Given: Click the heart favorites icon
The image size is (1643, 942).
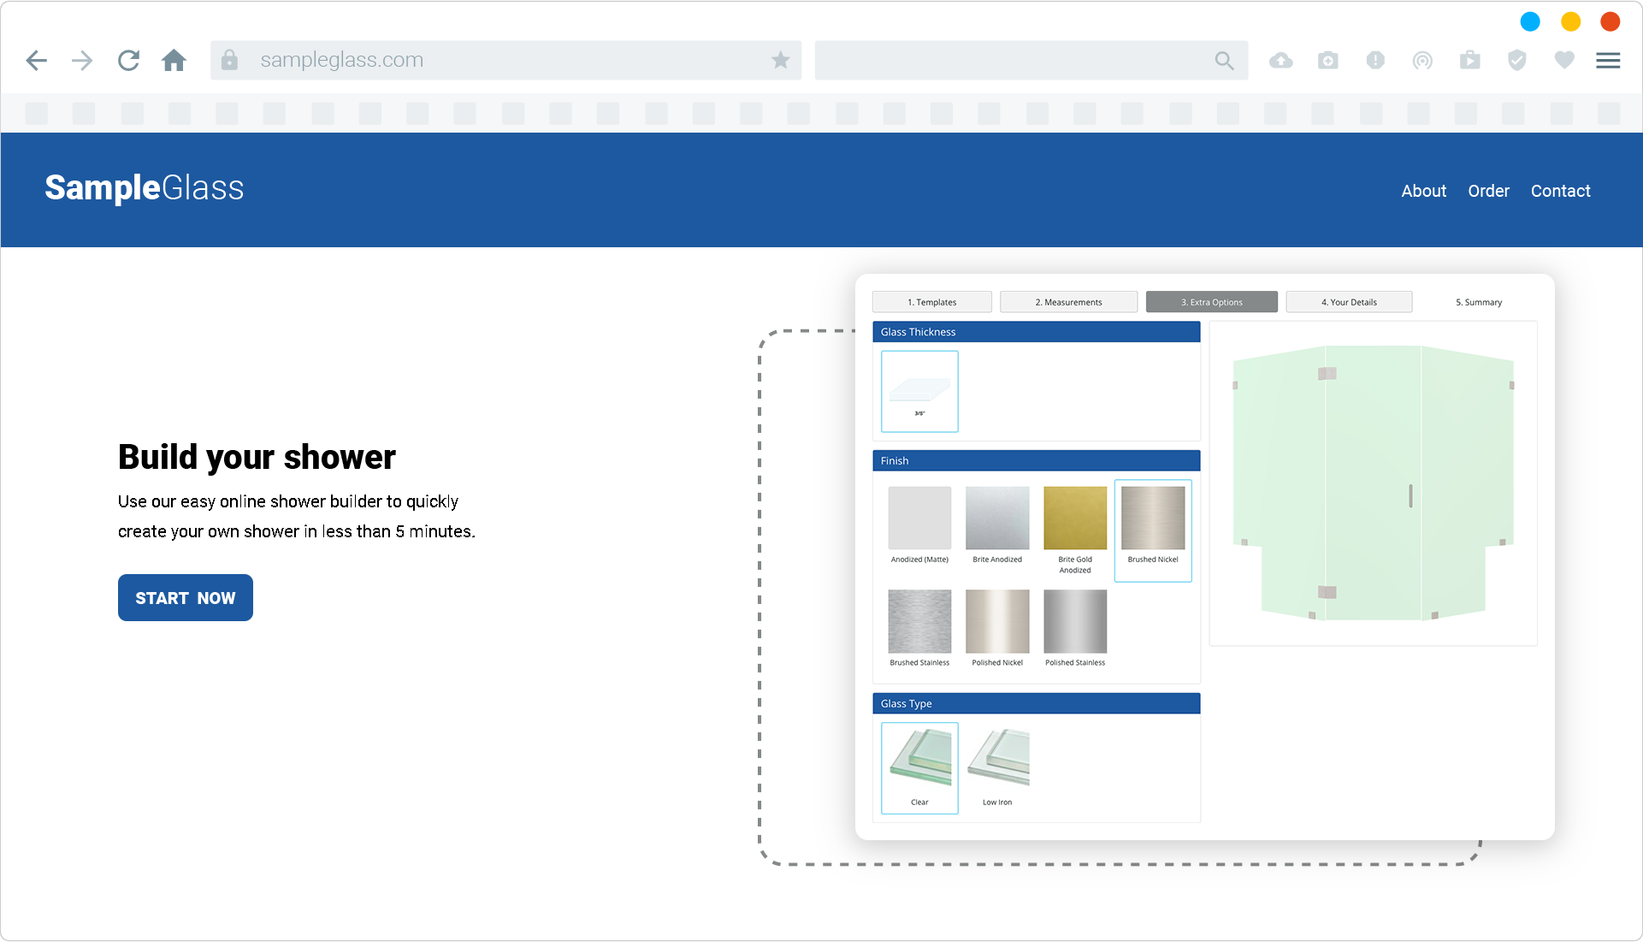Looking at the screenshot, I should (1563, 61).
